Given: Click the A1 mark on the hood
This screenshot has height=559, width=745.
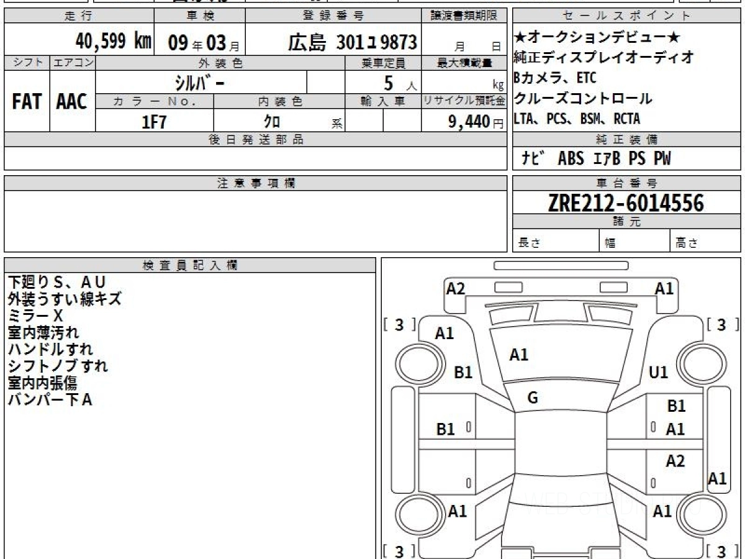Looking at the screenshot, I should click(x=518, y=355).
